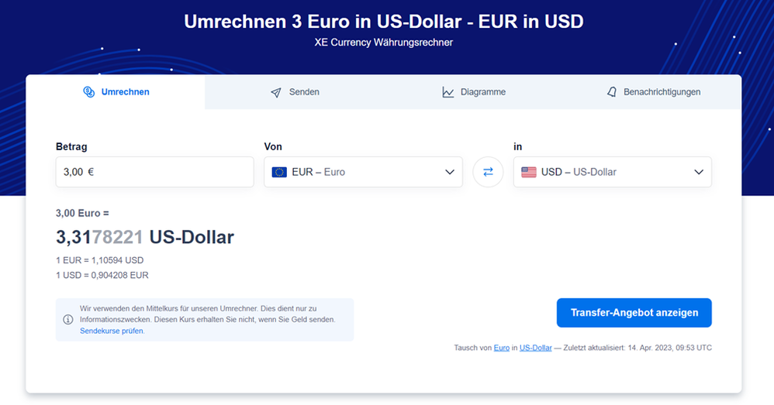Open the Sendekurse prüfen link
774x405 pixels.
(112, 331)
